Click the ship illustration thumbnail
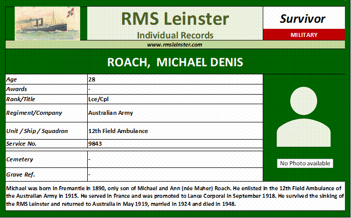 (x=47, y=23)
